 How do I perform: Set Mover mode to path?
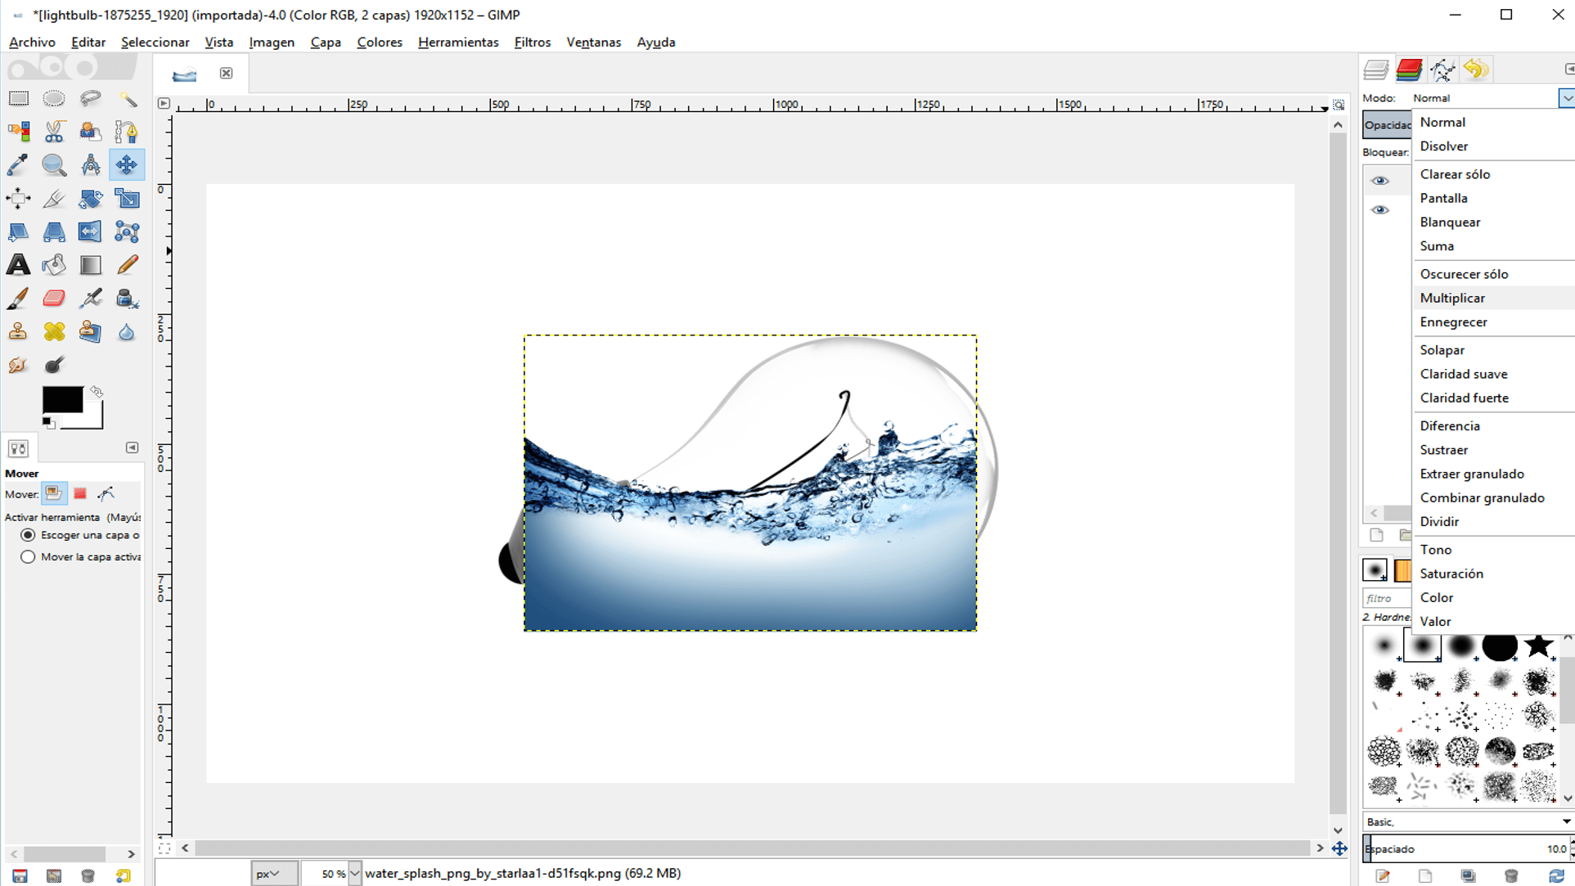click(x=106, y=493)
